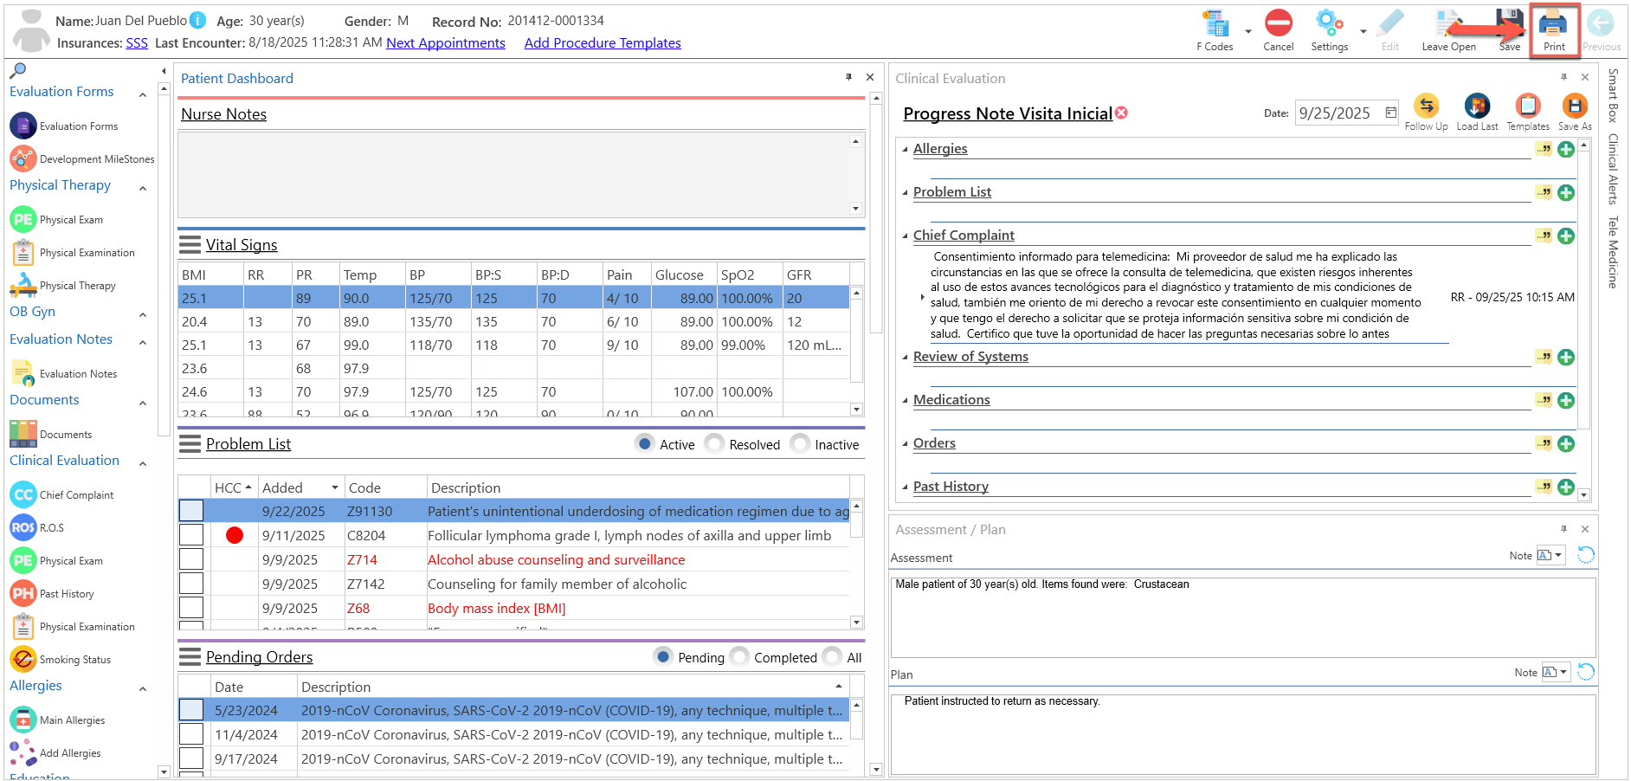Image resolution: width=1631 pixels, height=781 pixels.
Task: Check the box for code C8204 row
Action: [x=191, y=535]
